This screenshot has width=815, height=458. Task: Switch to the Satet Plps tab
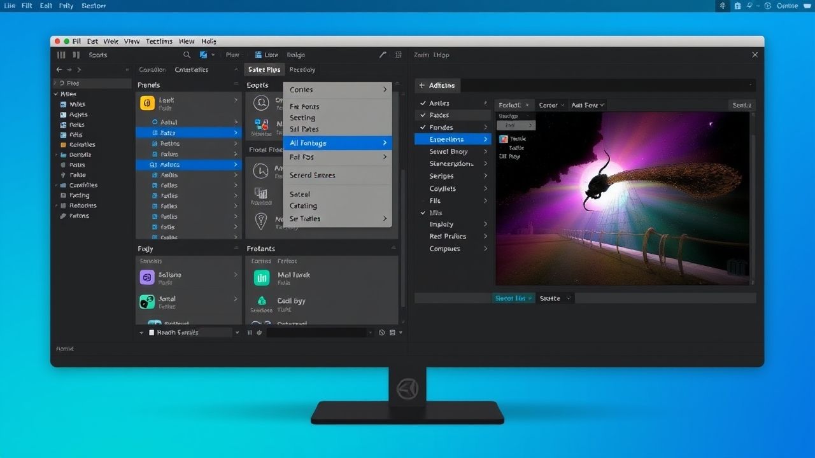click(x=264, y=70)
